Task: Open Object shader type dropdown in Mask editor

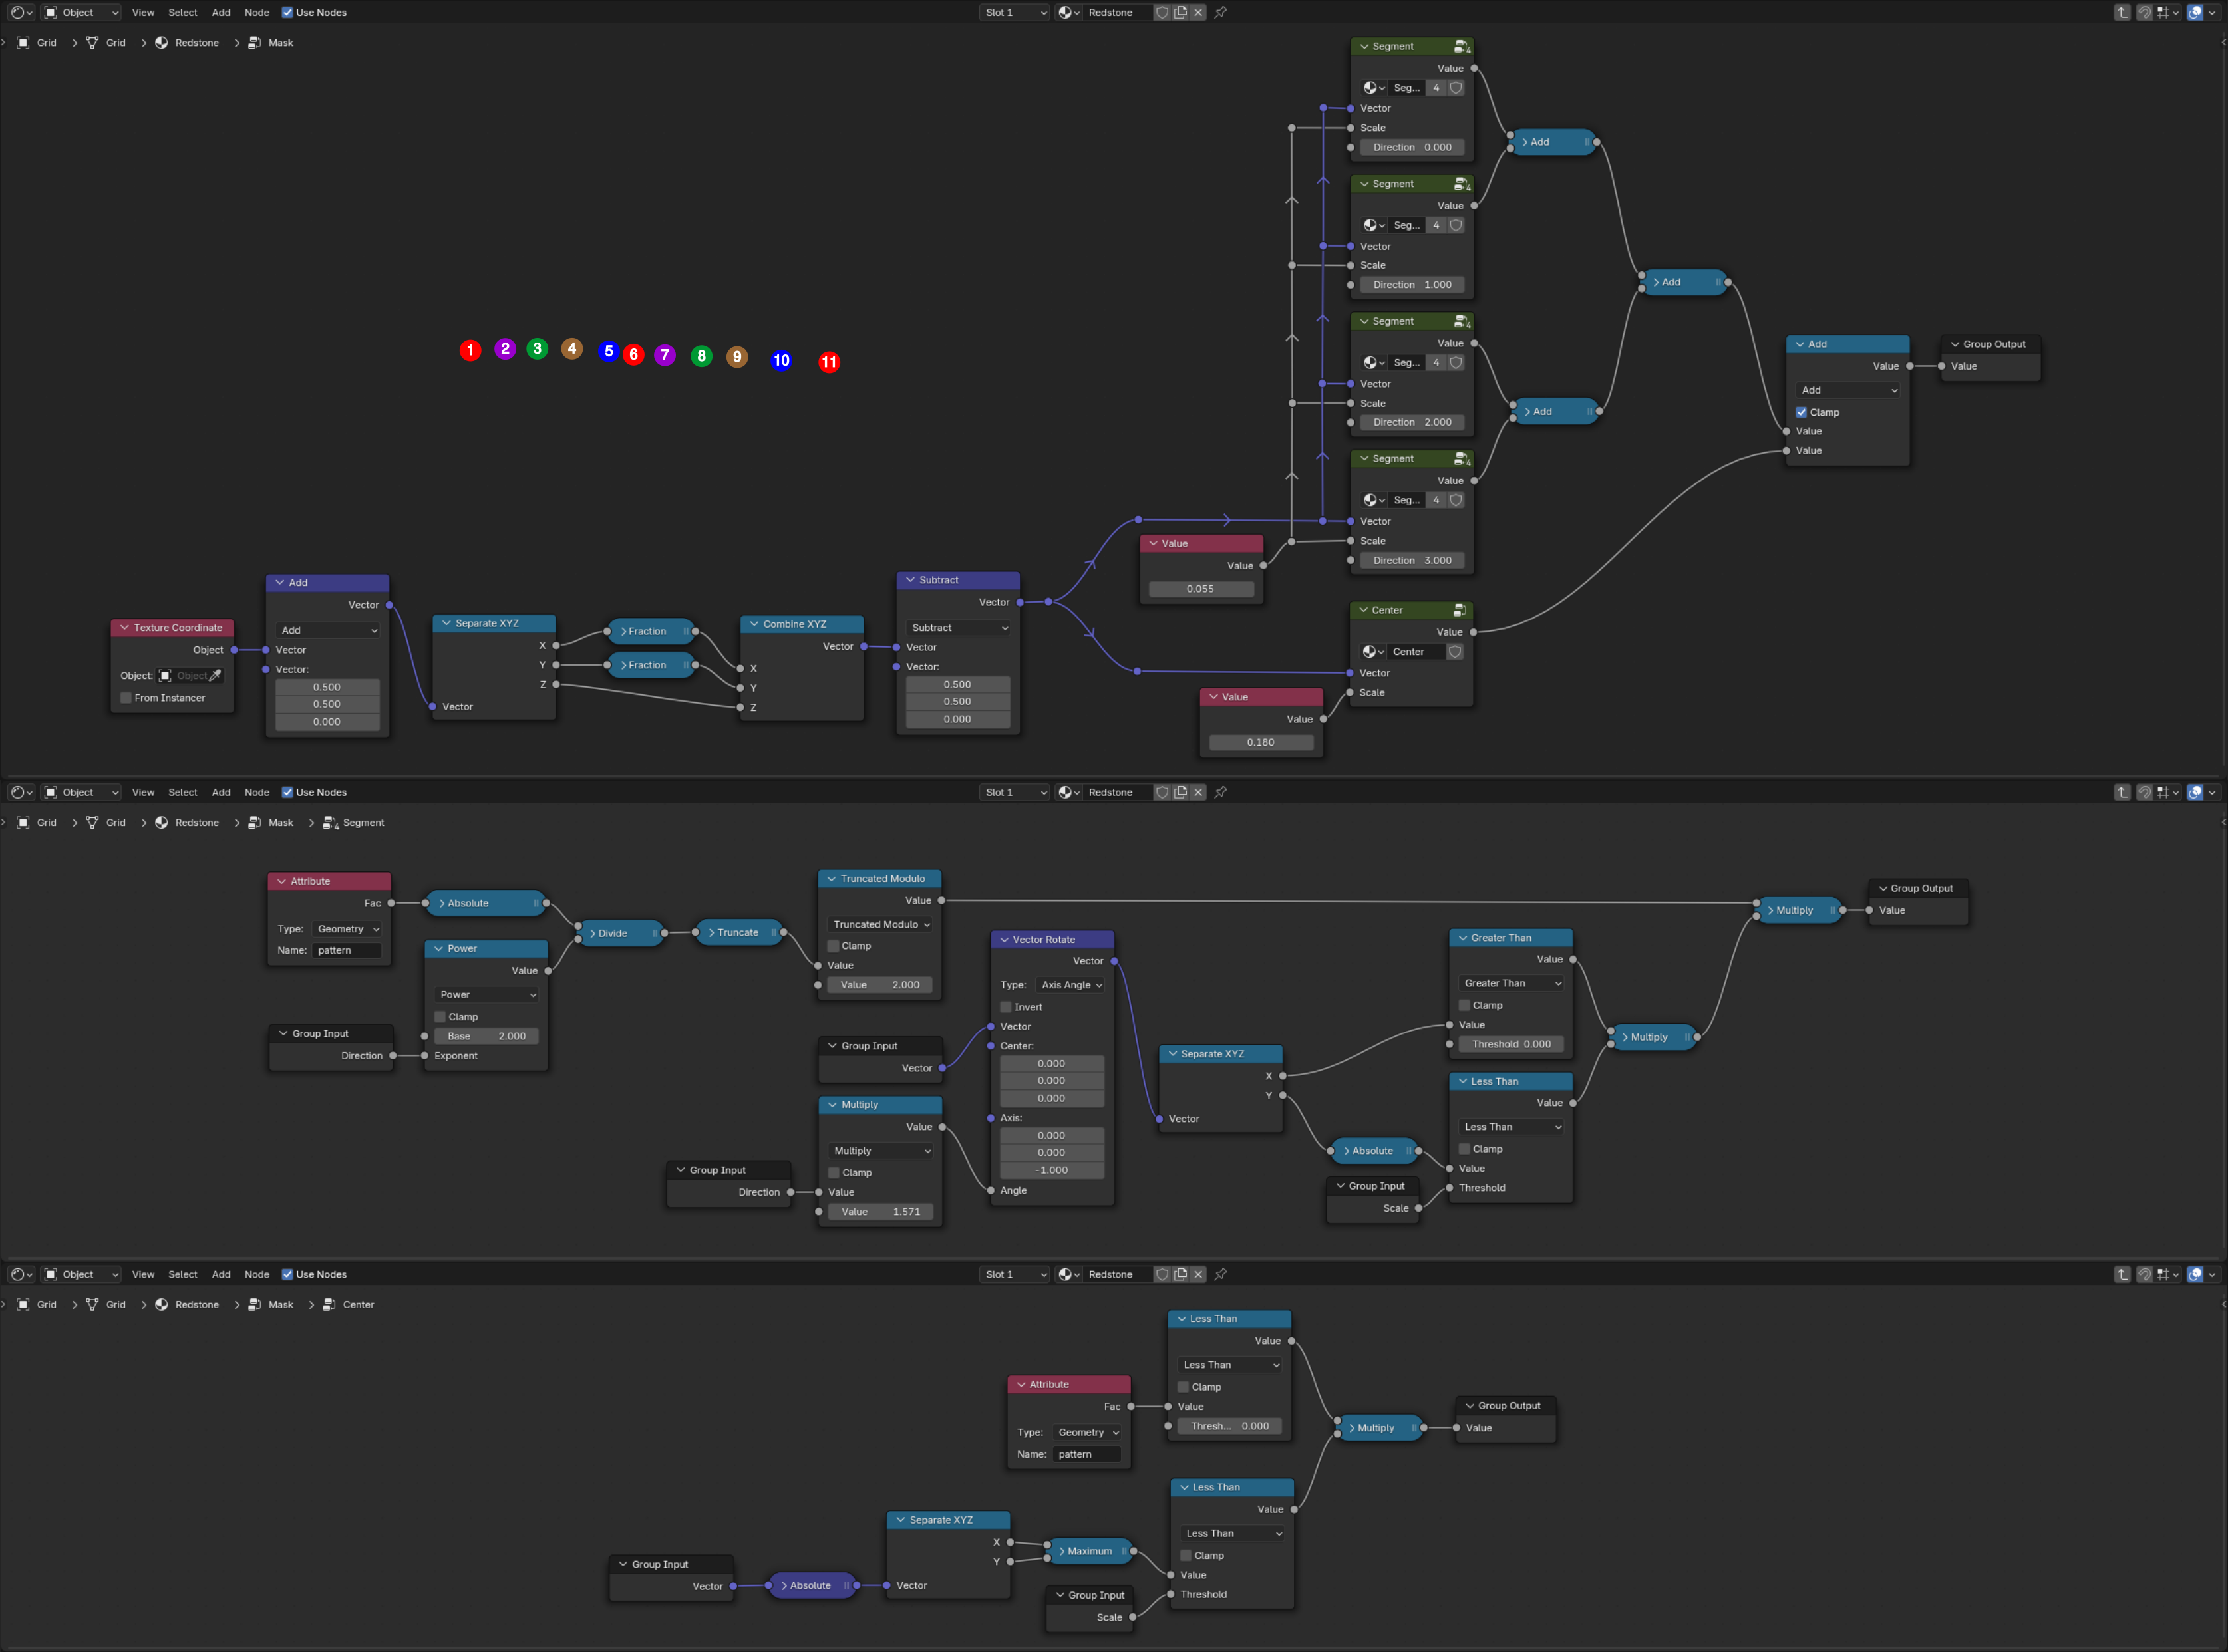Action: (x=81, y=12)
